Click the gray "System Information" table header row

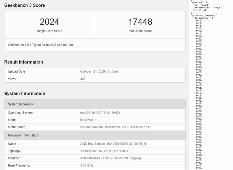tap(95, 104)
